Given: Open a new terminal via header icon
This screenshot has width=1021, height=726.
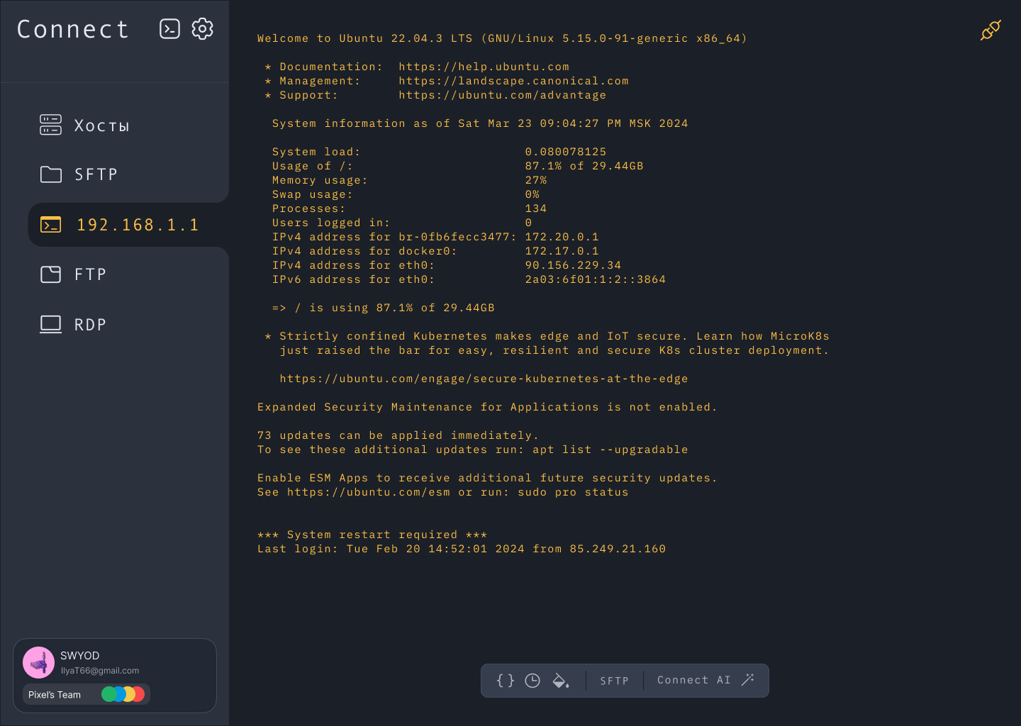Looking at the screenshot, I should 169,28.
